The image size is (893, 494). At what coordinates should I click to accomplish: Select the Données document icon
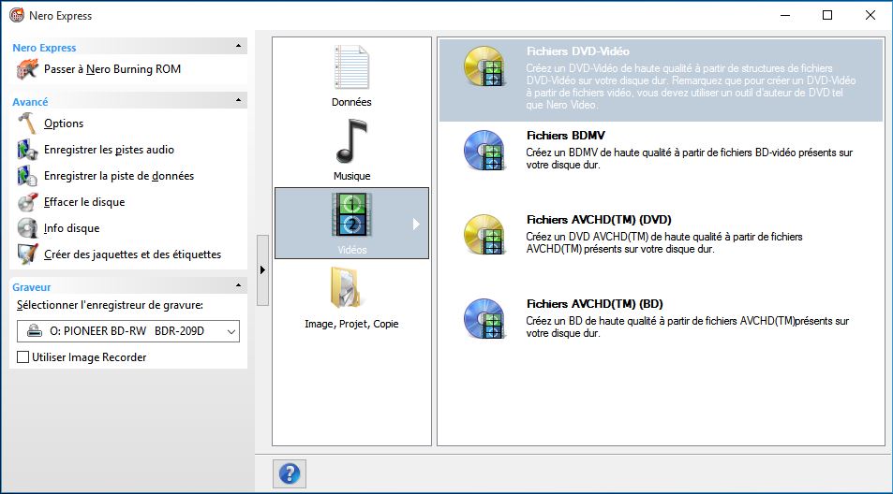351,67
